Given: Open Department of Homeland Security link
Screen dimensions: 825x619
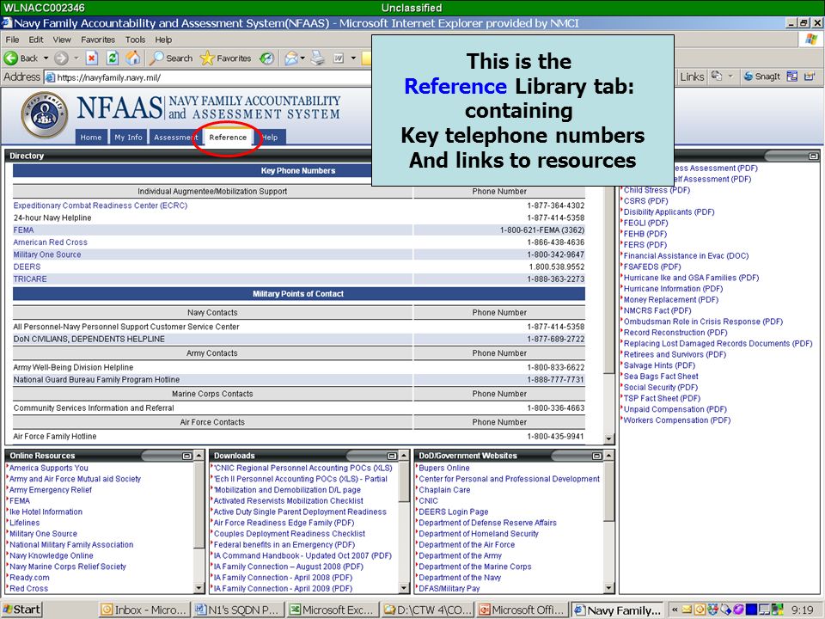Looking at the screenshot, I should point(479,534).
